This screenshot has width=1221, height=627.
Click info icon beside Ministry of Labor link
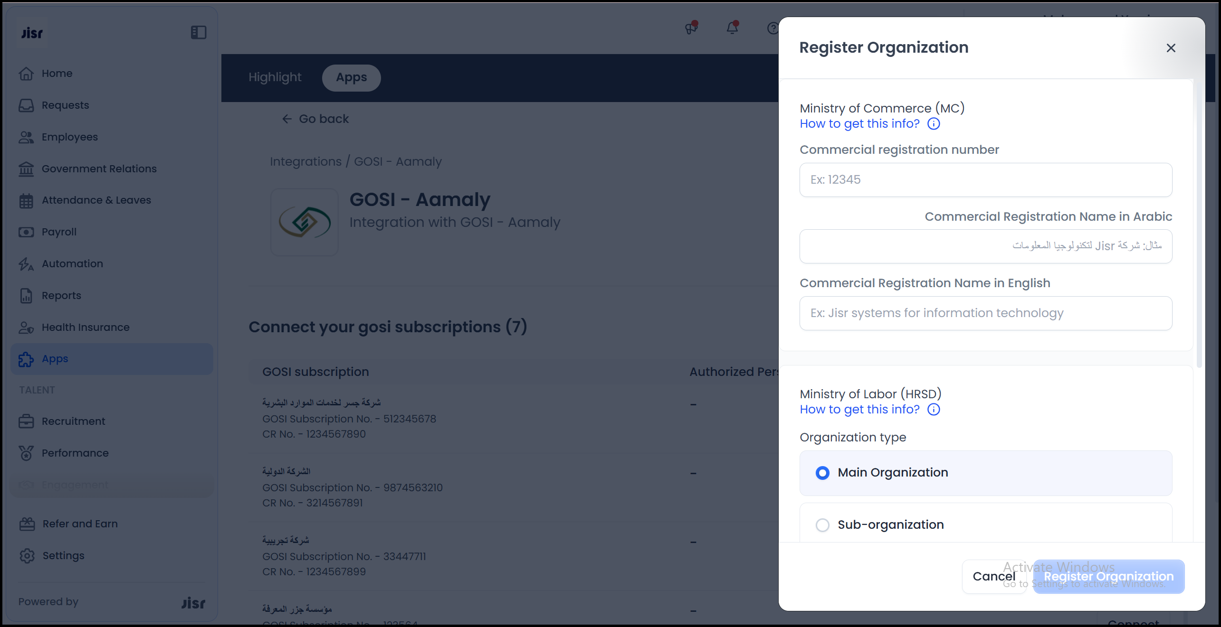click(x=934, y=410)
